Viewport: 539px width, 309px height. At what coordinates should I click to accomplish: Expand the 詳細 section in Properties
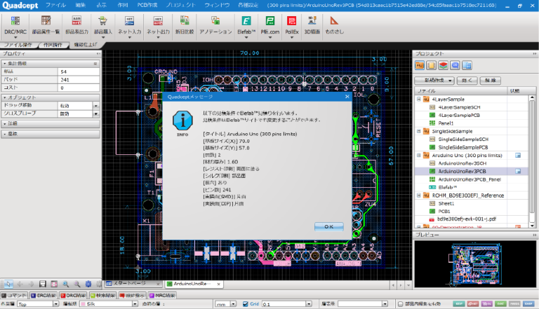51,123
